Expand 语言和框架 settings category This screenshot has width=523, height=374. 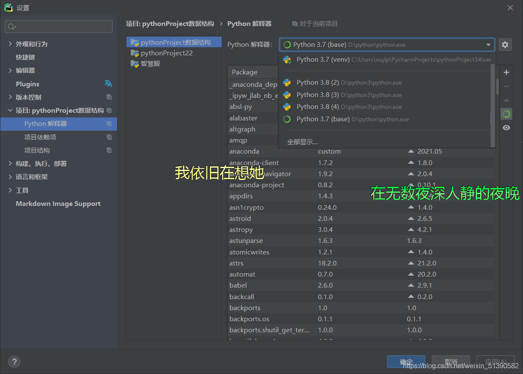(x=10, y=177)
